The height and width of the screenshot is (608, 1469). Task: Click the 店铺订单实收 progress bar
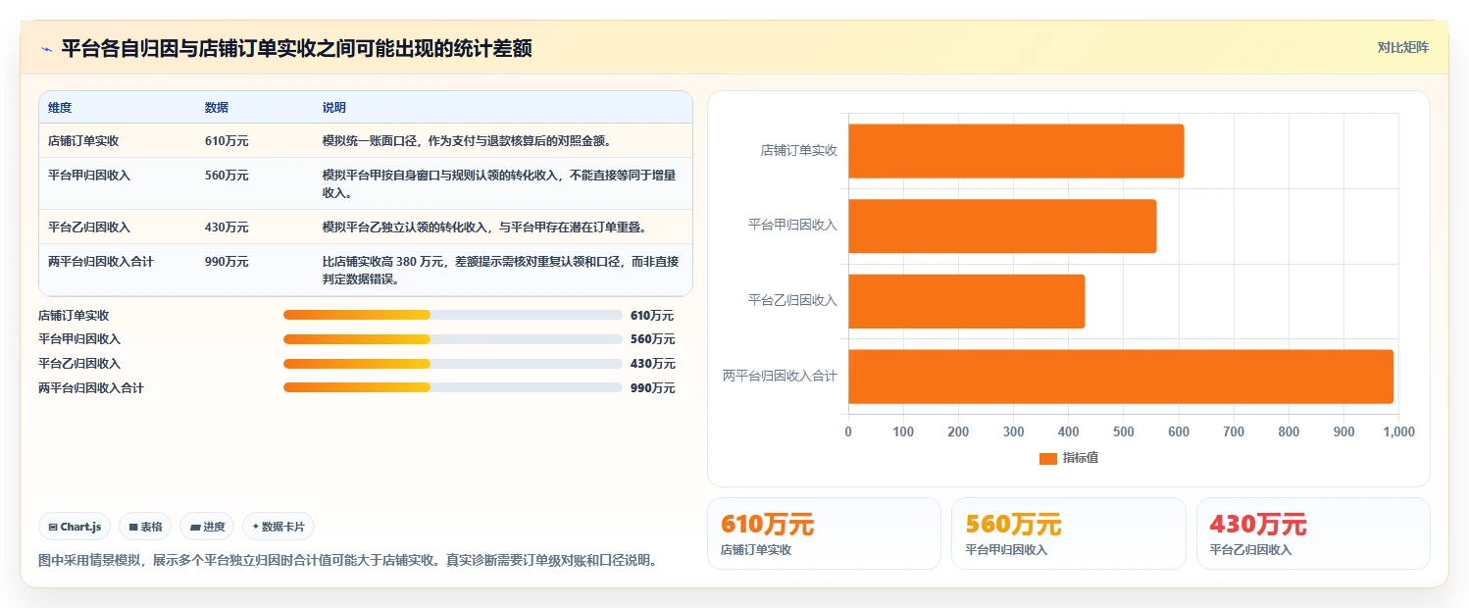[x=452, y=315]
